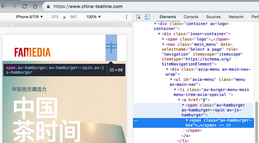Collapse the span av-hamburger node
This screenshot has width=259, height=143.
(x=183, y=105)
